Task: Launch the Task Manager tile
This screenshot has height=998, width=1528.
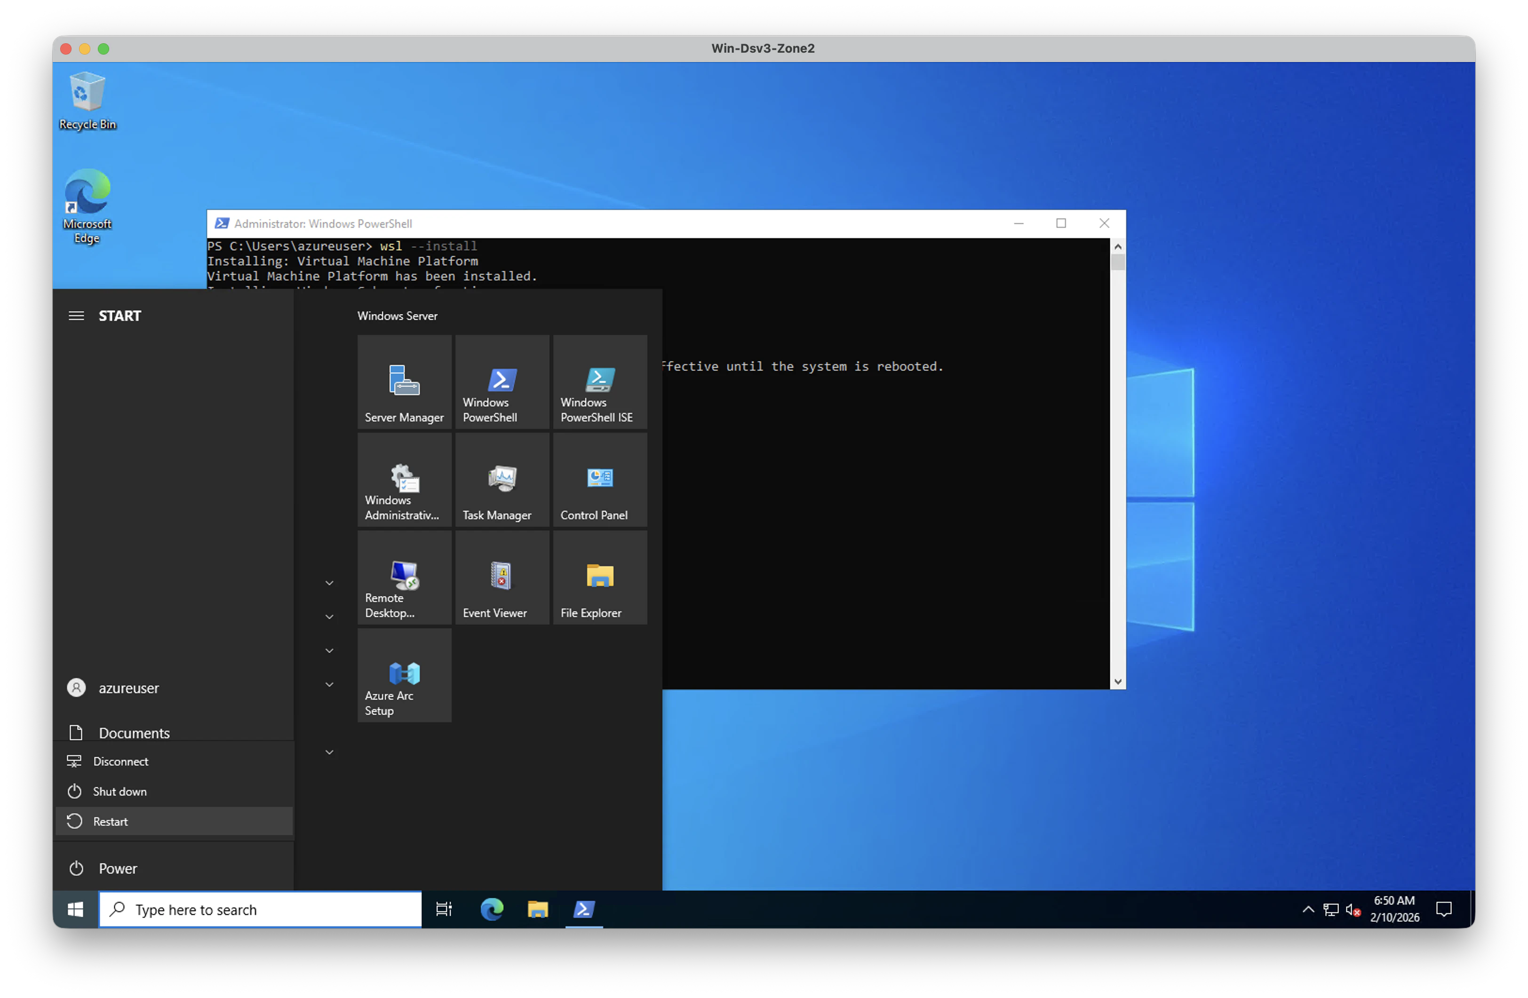Action: point(502,480)
